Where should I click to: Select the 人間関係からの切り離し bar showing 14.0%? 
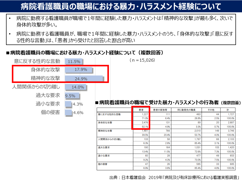[x=76, y=87]
